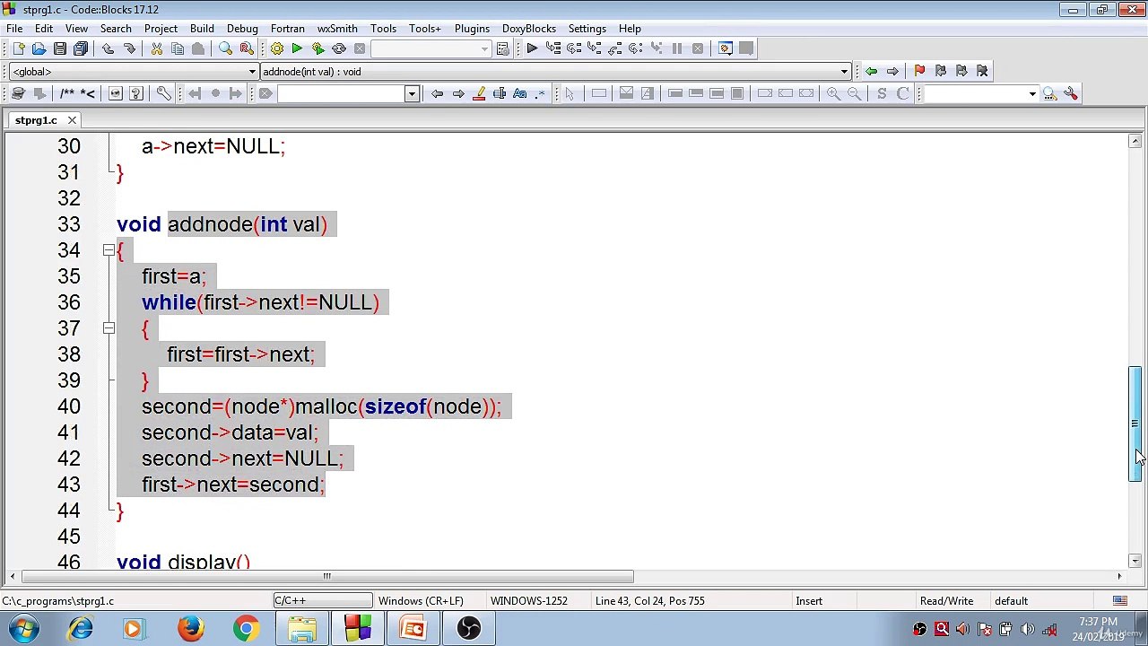The height and width of the screenshot is (646, 1148).
Task: Collapse the while loop fold at line 37
Action: (x=109, y=328)
